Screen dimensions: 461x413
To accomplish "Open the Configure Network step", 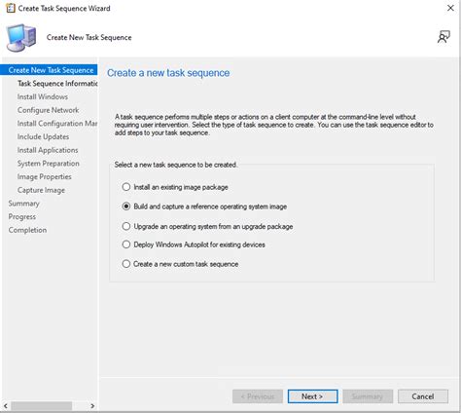I will click(x=48, y=110).
